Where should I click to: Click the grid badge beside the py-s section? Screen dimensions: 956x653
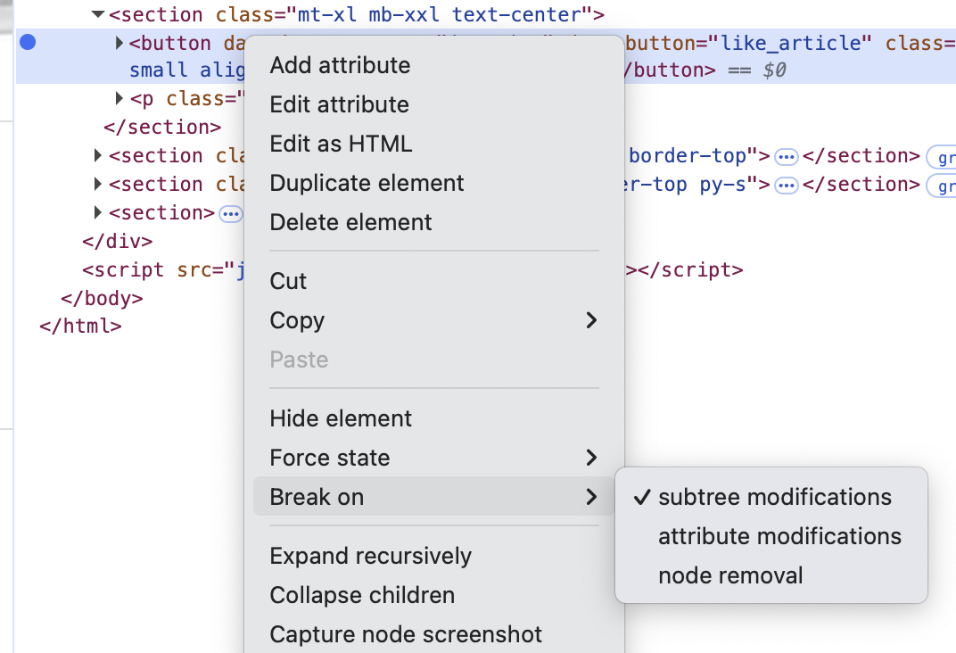pos(946,185)
